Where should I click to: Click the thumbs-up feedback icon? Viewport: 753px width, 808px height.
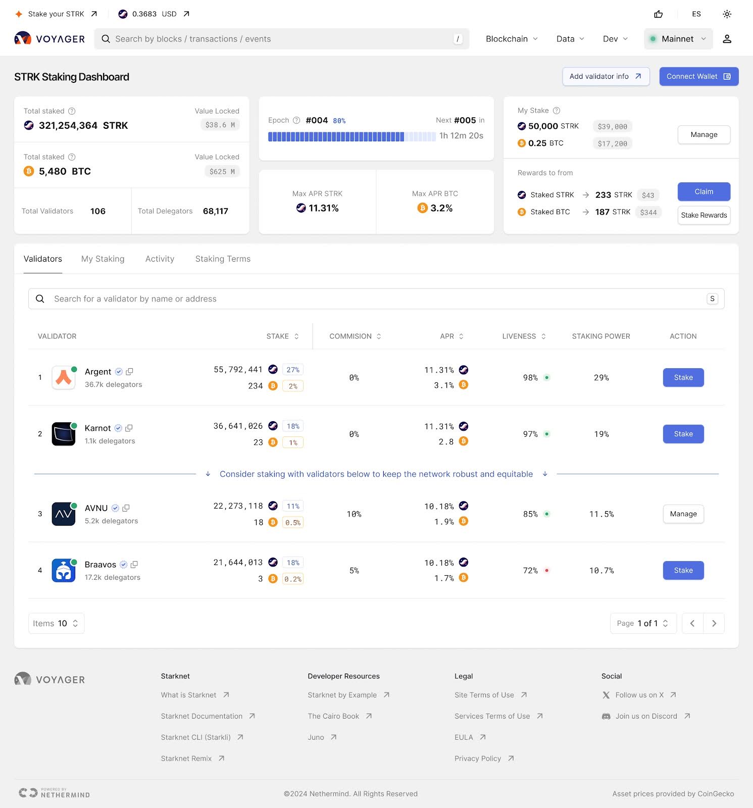pyautogui.click(x=658, y=14)
